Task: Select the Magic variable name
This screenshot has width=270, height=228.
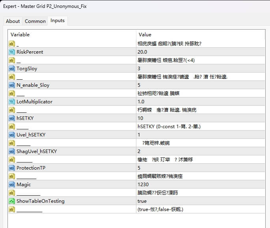Action: [24, 185]
